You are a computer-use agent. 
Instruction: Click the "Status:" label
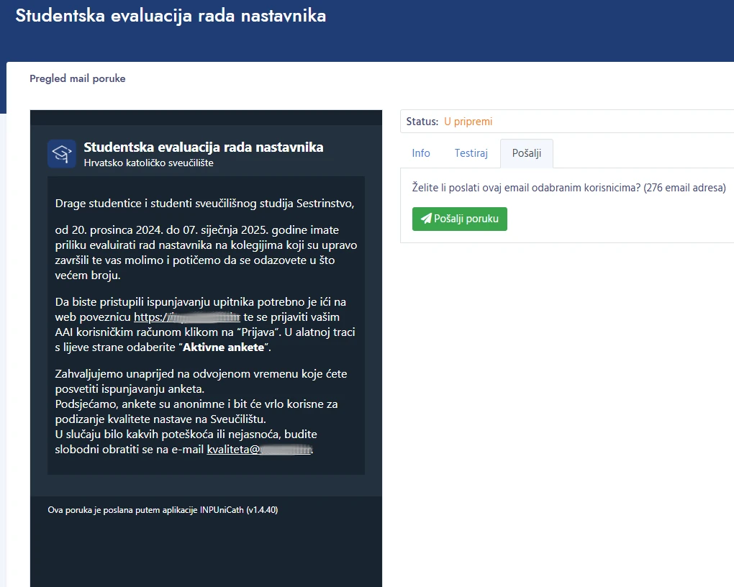(x=422, y=122)
